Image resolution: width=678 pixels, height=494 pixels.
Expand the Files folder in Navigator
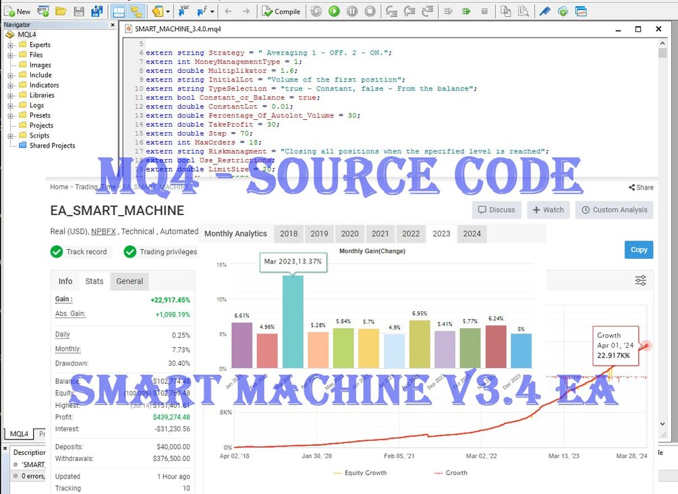tap(10, 55)
